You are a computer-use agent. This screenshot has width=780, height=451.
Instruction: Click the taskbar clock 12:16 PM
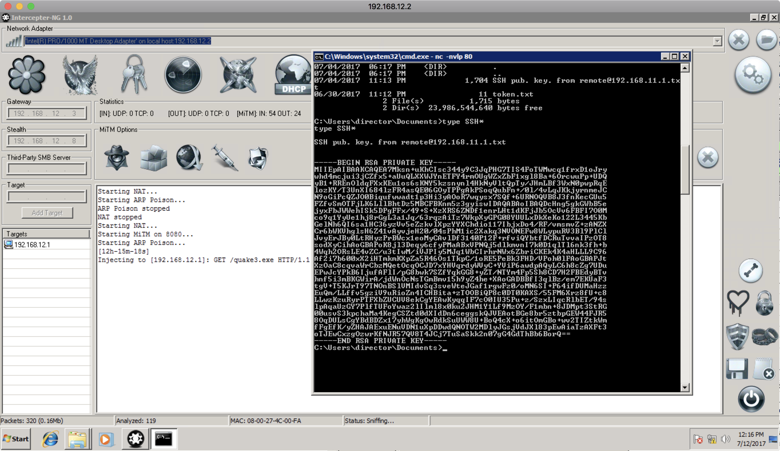tap(751, 435)
